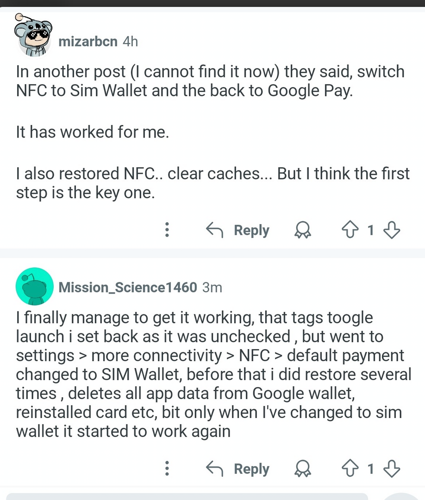Downvote mizarbcn's comment
Image resolution: width=425 pixels, height=500 pixels.
pos(392,230)
